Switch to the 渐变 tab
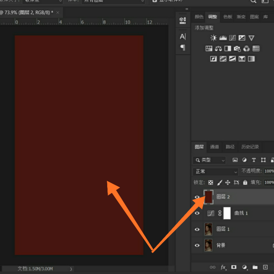This screenshot has height=274, width=274. 241,17
